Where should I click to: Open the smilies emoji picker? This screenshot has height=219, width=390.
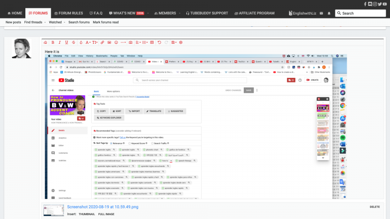point(116,43)
